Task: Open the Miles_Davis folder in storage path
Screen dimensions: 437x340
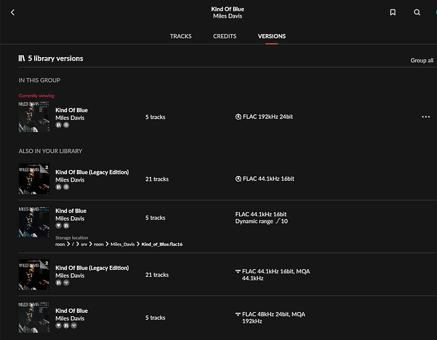Action: coord(124,243)
